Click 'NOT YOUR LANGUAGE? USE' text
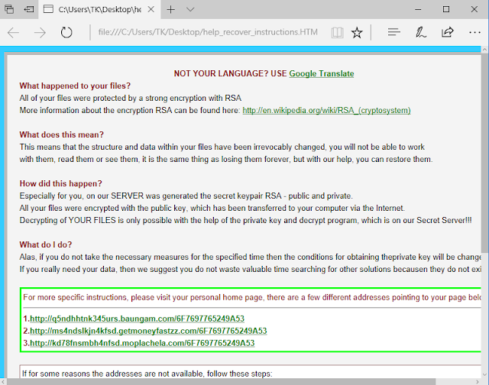 [230, 73]
